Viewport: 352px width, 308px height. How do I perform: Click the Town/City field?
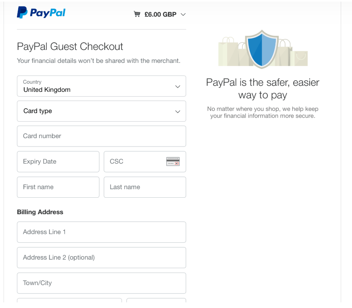(101, 283)
